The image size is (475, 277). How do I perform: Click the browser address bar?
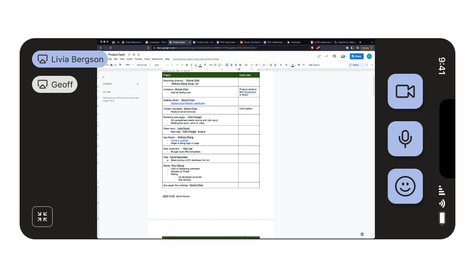[207, 47]
